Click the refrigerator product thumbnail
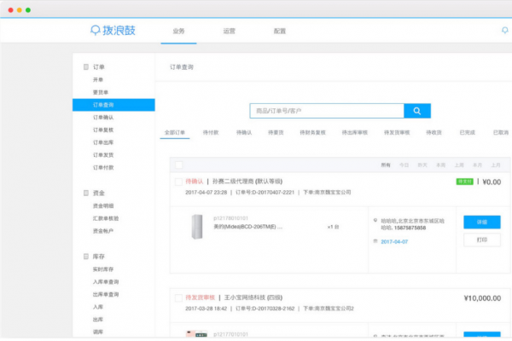Viewport: 512px width, 341px height. pyautogui.click(x=198, y=227)
